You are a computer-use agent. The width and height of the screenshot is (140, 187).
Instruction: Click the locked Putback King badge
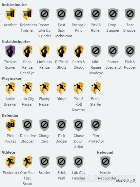(x=79, y=14)
